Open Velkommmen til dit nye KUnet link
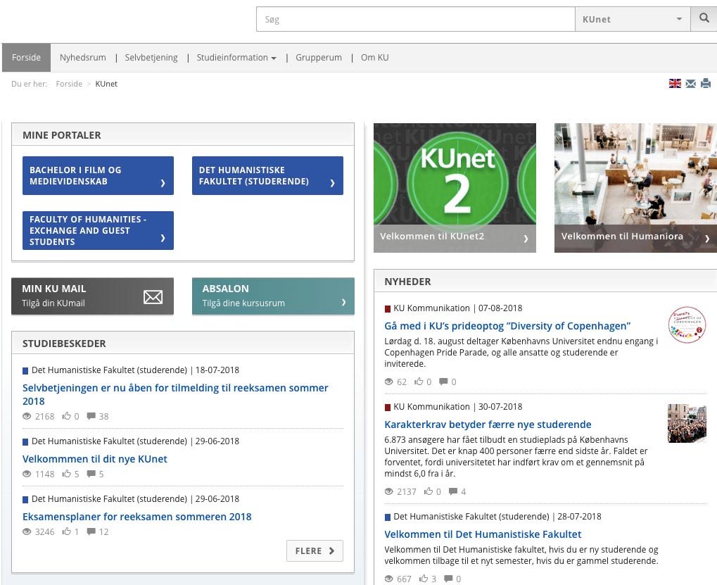This screenshot has height=585, width=717. coord(95,459)
